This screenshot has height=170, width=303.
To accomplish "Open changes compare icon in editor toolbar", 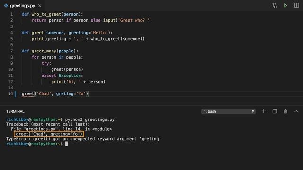I will pyautogui.click(x=275, y=5).
